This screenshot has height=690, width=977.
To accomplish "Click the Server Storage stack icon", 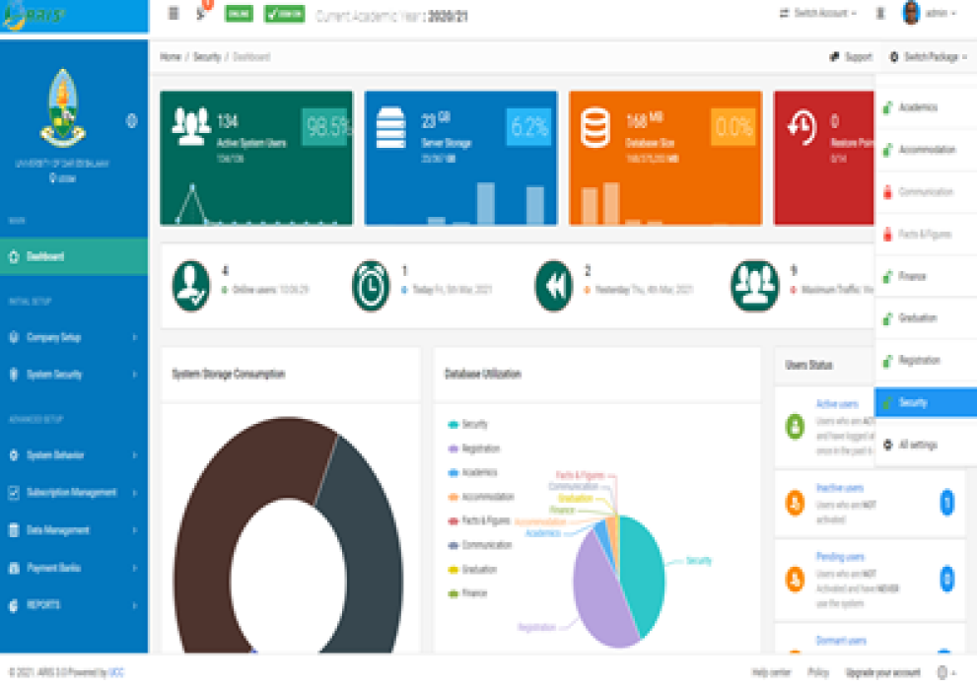I will pyautogui.click(x=391, y=127).
